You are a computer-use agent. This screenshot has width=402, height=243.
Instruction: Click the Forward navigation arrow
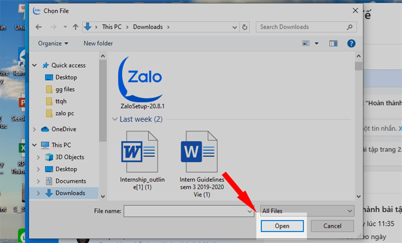click(53, 27)
